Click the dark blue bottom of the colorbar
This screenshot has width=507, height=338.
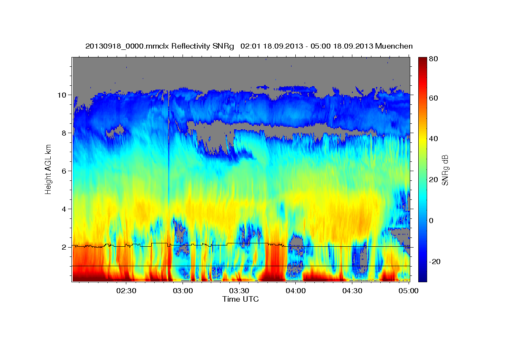(422, 277)
